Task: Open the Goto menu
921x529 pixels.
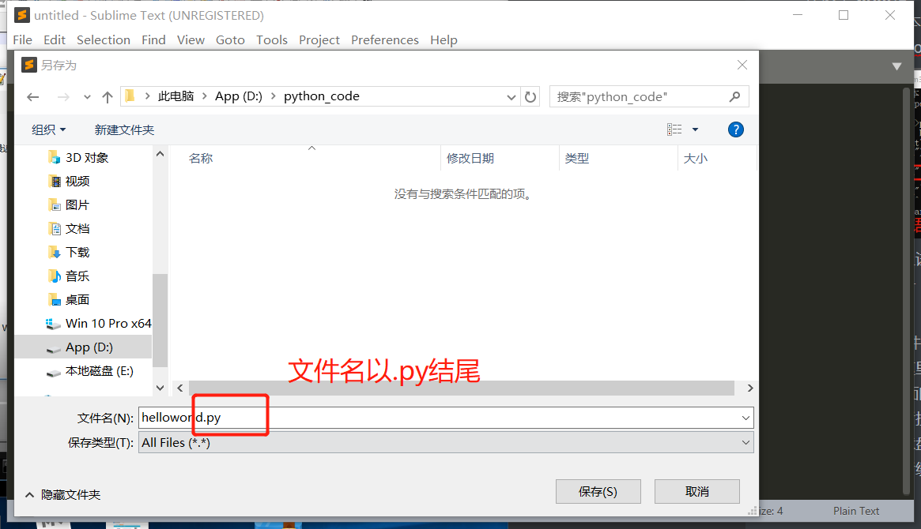Action: point(230,40)
